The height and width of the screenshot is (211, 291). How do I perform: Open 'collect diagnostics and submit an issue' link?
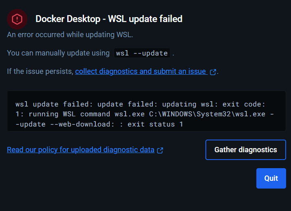[141, 71]
